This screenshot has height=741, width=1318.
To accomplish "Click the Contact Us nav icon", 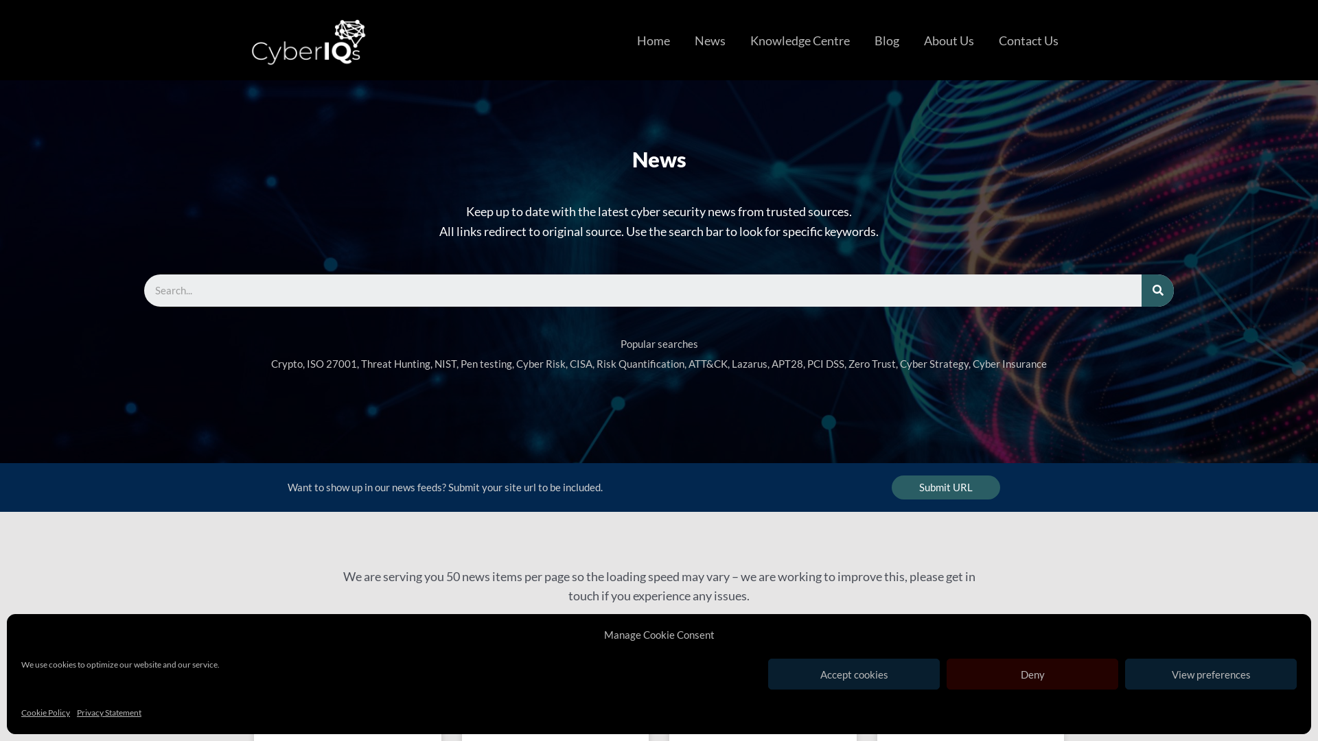I will point(1028,40).
